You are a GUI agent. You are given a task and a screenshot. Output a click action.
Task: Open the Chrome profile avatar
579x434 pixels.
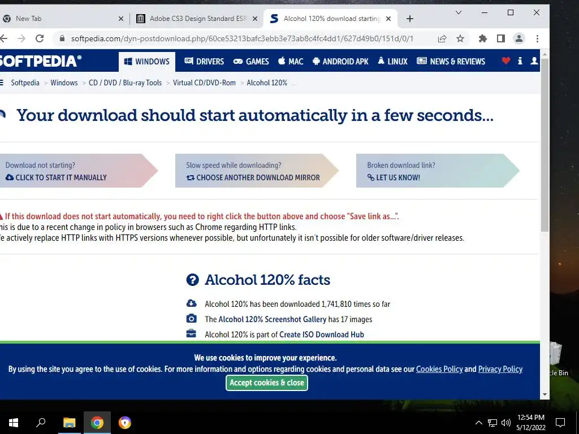pyautogui.click(x=519, y=38)
